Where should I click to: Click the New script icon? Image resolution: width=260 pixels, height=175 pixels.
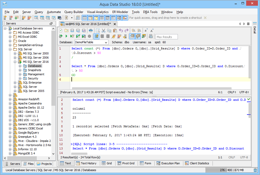[61, 30]
